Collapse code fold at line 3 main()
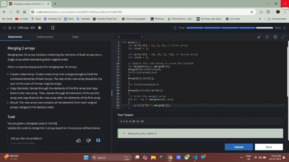 pos(121,42)
